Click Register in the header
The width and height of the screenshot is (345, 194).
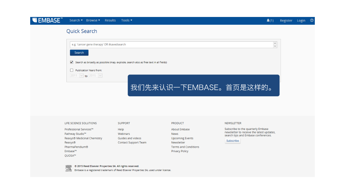pos(286,21)
